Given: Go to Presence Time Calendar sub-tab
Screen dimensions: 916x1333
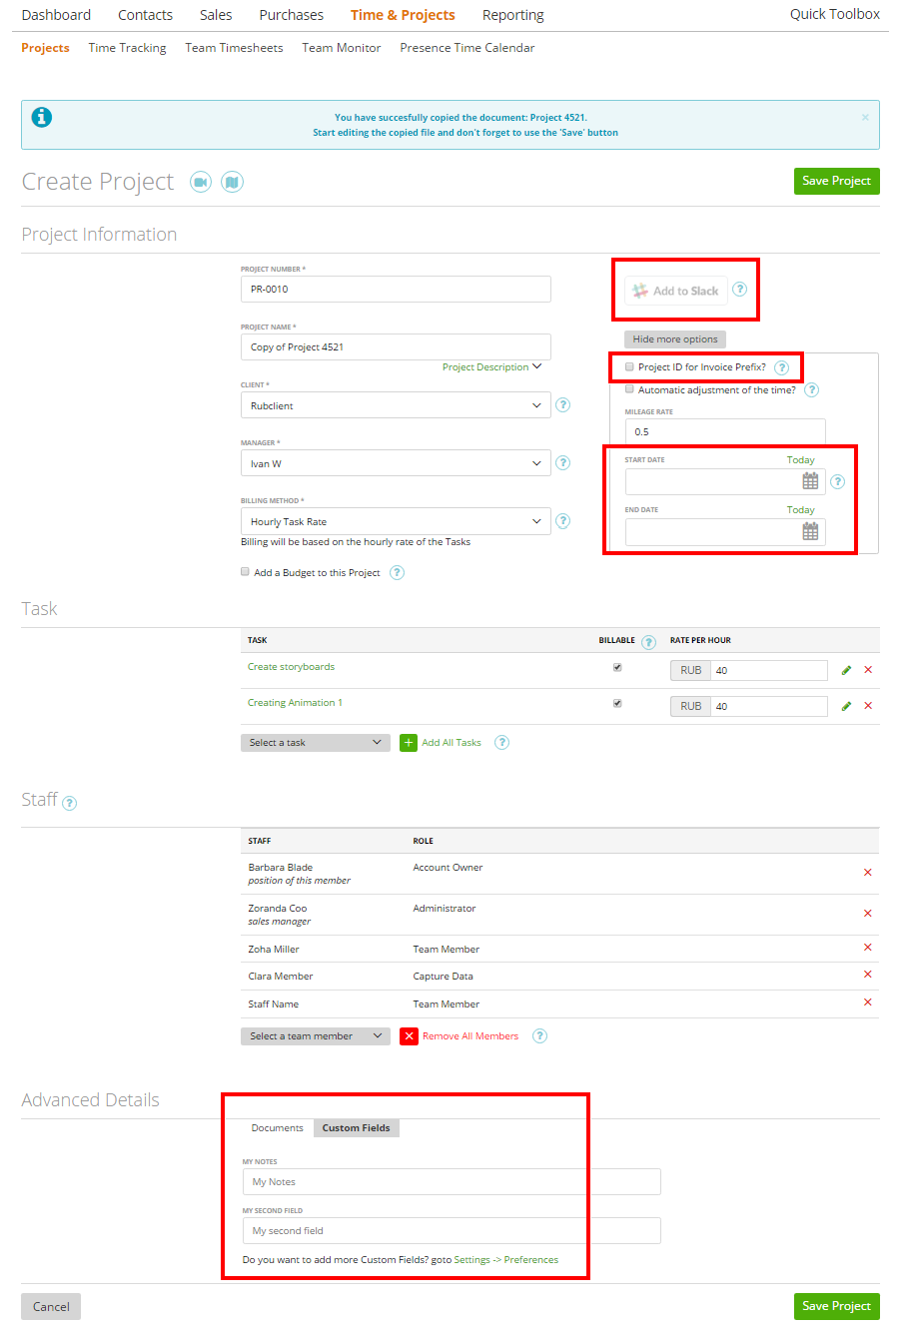Looking at the screenshot, I should point(467,48).
